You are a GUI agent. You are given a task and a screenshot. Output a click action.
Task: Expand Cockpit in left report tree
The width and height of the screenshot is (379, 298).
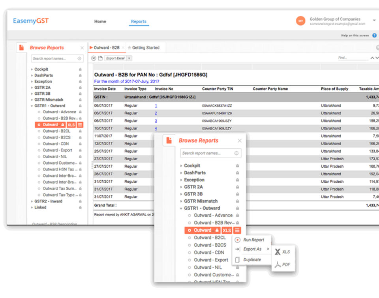click(32, 69)
